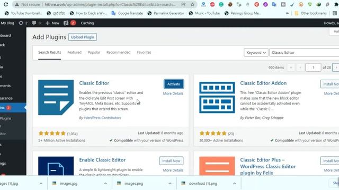
Task: Expand options for download (1).png item
Action: tap(234, 184)
